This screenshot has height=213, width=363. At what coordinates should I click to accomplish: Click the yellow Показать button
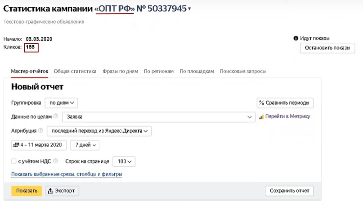point(27,191)
